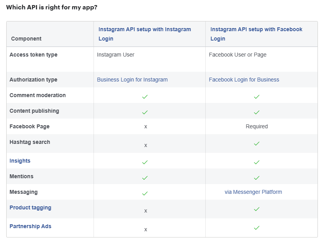321x241 pixels.
Task: Click the Component column header
Action: 26,39
